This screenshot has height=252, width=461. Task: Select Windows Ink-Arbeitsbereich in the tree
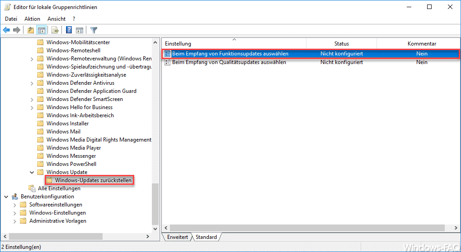[80, 115]
